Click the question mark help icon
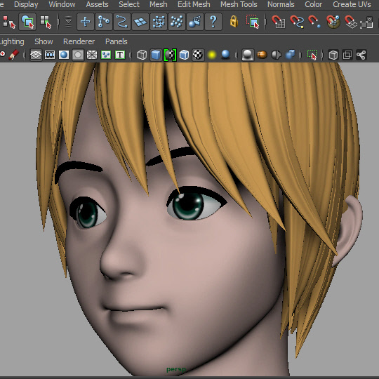The image size is (379, 379). pos(213,22)
